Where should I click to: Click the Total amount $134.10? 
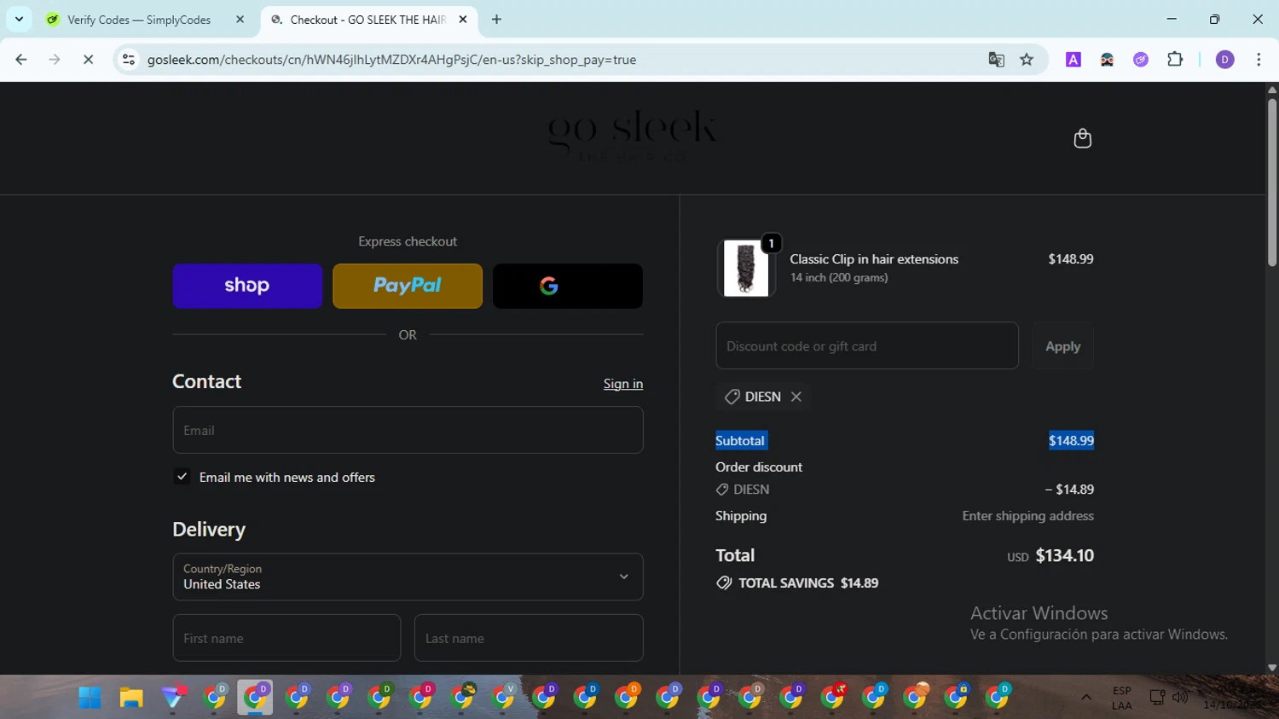1064,555
